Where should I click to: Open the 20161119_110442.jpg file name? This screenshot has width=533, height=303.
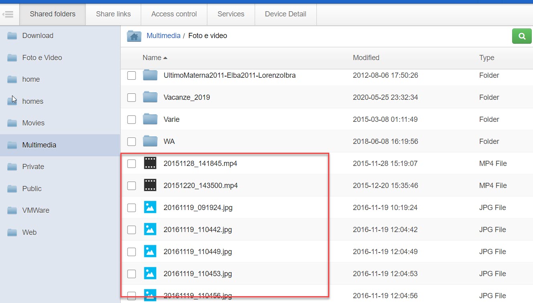(x=198, y=230)
